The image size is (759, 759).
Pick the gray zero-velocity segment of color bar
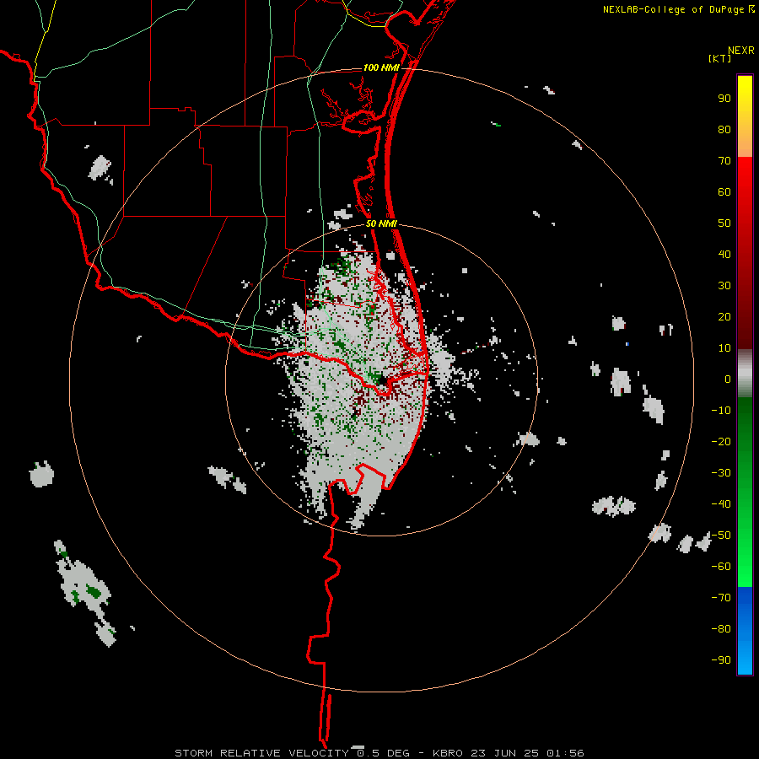pos(745,374)
